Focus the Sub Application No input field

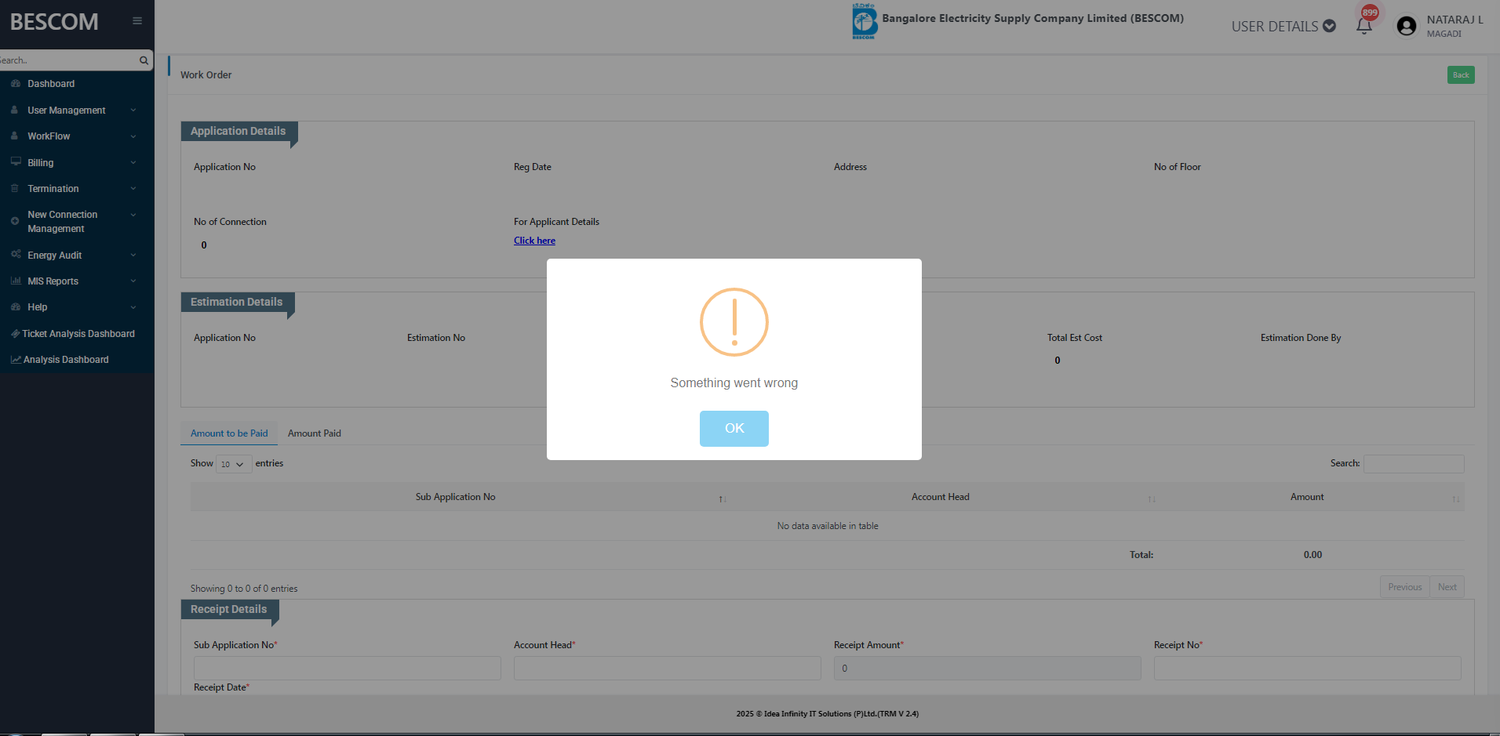(x=347, y=669)
